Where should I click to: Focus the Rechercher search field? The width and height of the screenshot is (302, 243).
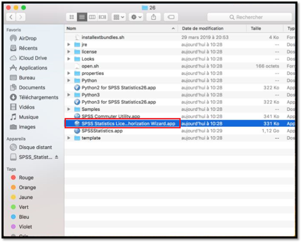point(250,17)
